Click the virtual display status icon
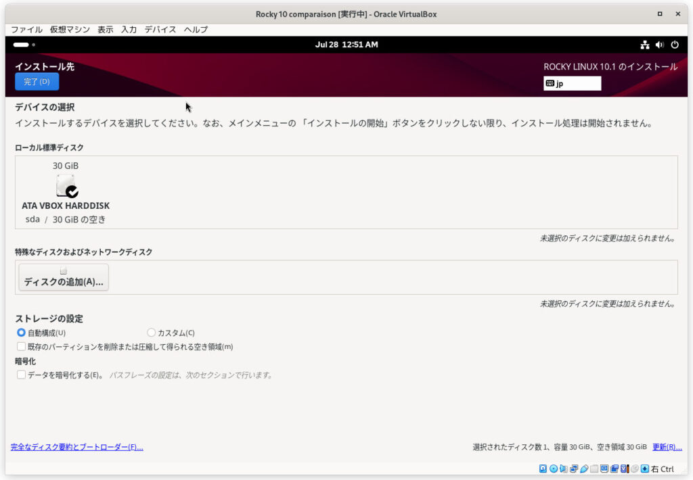 pyautogui.click(x=604, y=469)
